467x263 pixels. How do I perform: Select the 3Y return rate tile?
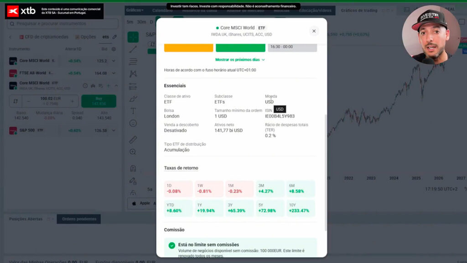pyautogui.click(x=239, y=208)
